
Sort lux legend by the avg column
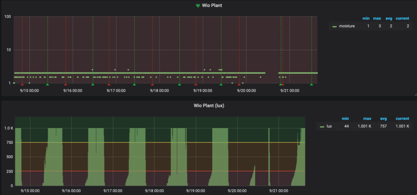[381, 118]
